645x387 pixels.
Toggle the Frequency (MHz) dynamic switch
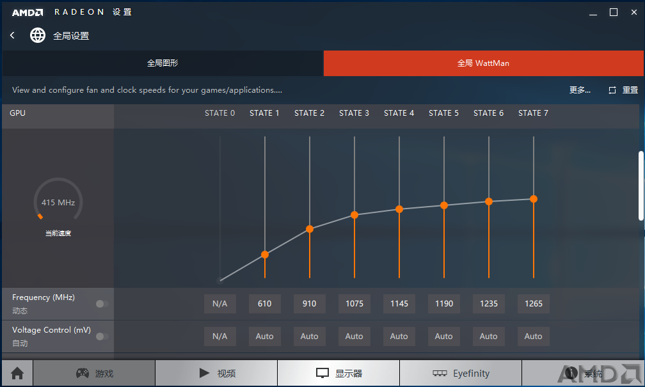(102, 304)
